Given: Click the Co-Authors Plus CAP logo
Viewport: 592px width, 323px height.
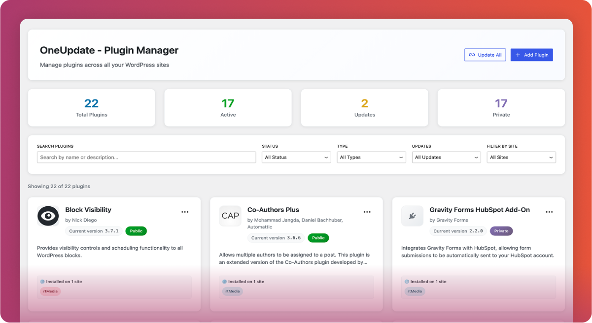Looking at the screenshot, I should (230, 216).
